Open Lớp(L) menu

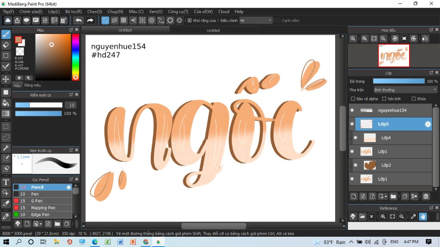pos(54,12)
